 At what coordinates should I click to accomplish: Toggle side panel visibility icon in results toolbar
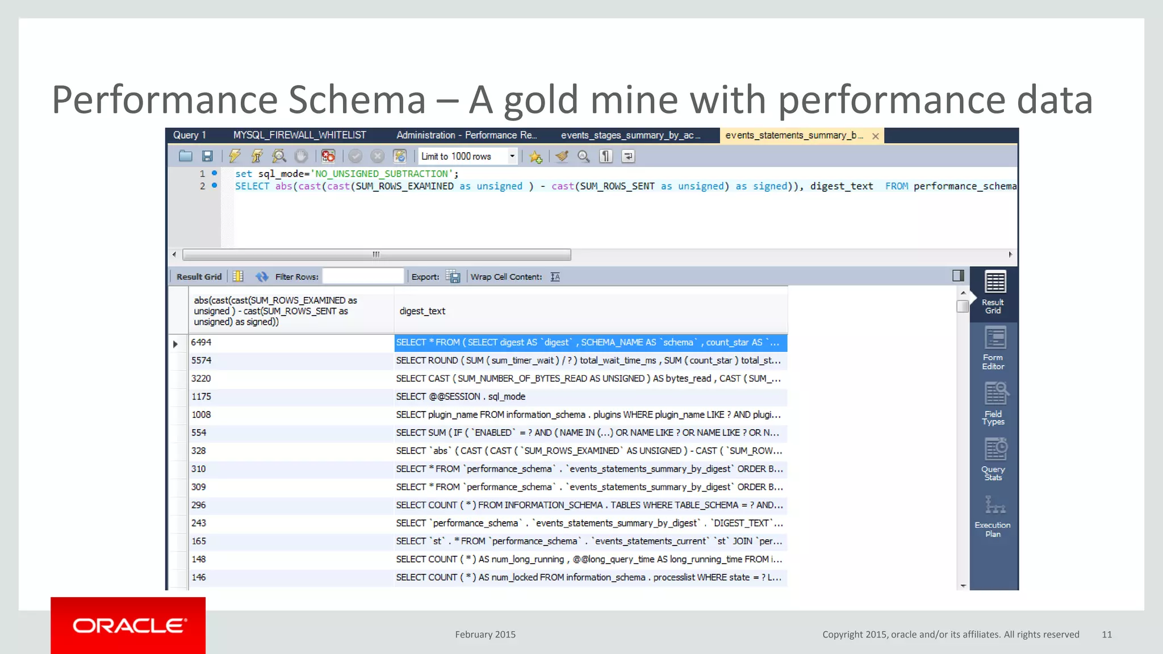pyautogui.click(x=958, y=275)
